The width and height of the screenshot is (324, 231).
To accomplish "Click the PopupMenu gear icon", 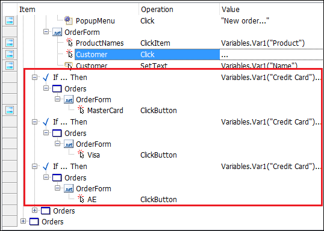I will click(x=69, y=20).
